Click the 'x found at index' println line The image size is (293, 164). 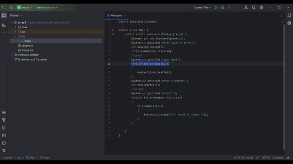click(176, 114)
